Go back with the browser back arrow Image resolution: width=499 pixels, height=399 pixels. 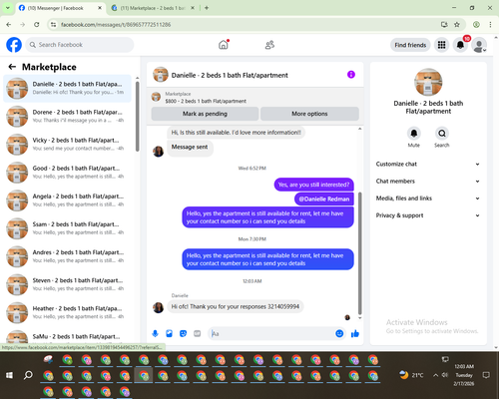click(x=9, y=25)
